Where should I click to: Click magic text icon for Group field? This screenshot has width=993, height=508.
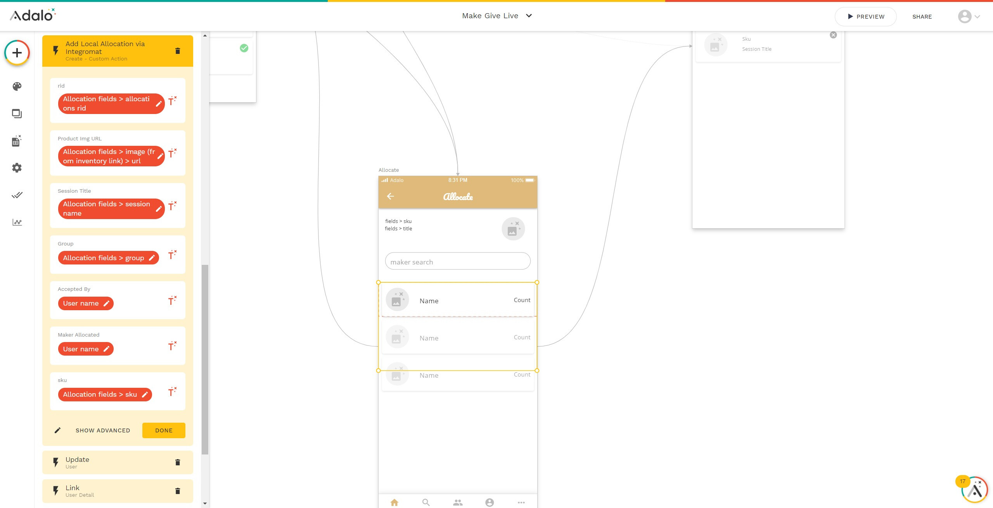point(172,255)
